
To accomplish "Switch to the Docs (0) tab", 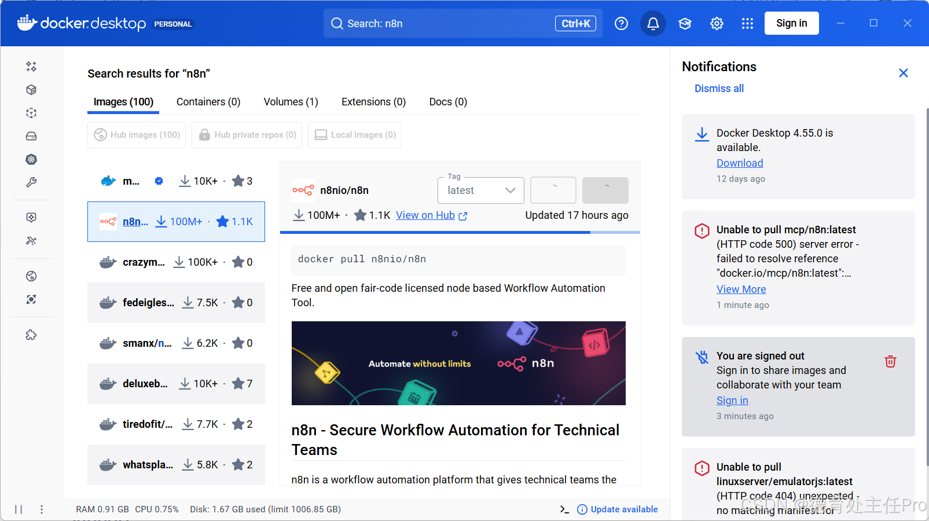I will [x=448, y=102].
